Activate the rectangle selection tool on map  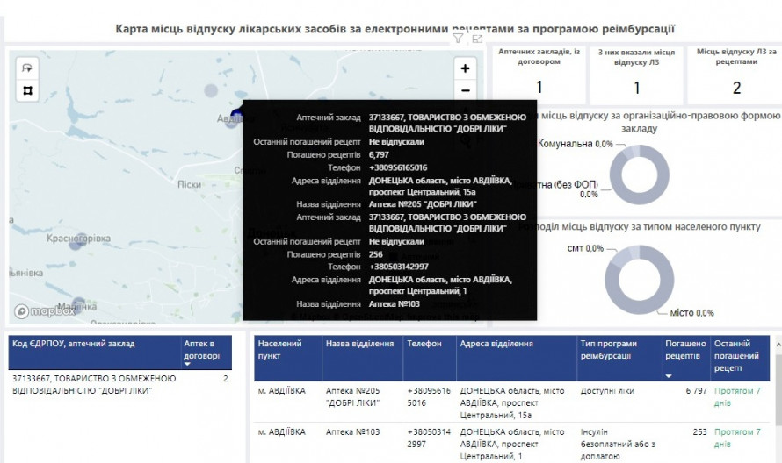click(27, 89)
